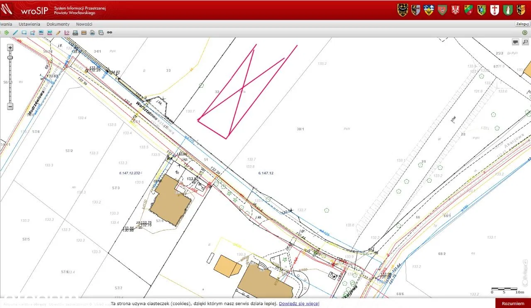Click the magnifier search icon on map
Image resolution: width=531 pixels, height=308 pixels.
525,42
